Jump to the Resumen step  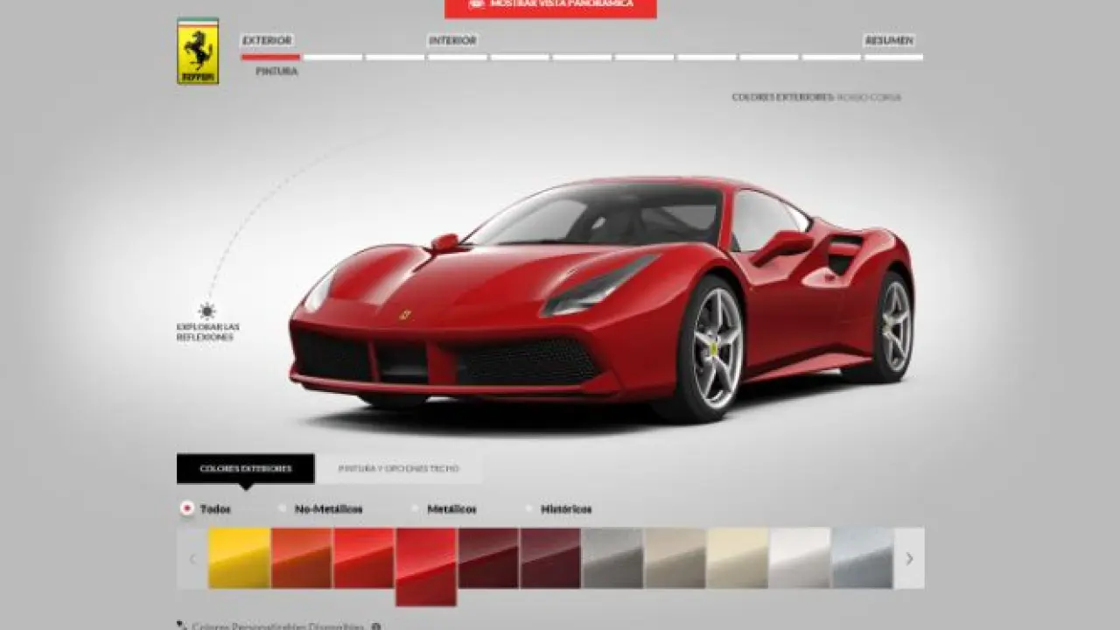(x=889, y=41)
